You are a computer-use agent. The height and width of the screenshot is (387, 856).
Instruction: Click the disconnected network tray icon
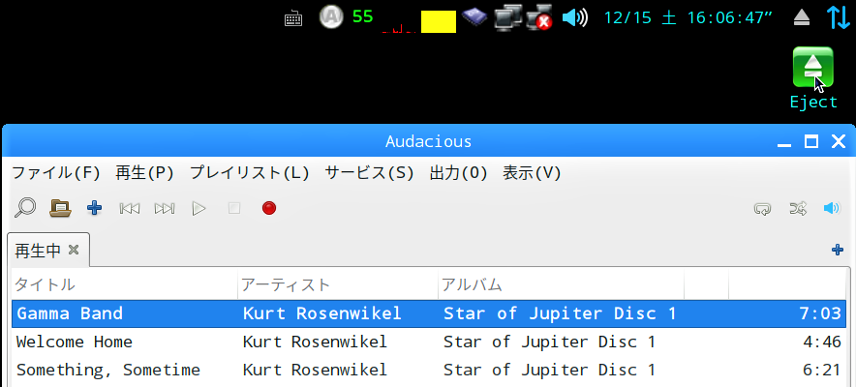pyautogui.click(x=539, y=16)
